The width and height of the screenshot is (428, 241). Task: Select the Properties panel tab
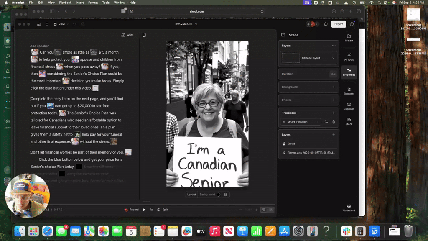coord(349,72)
